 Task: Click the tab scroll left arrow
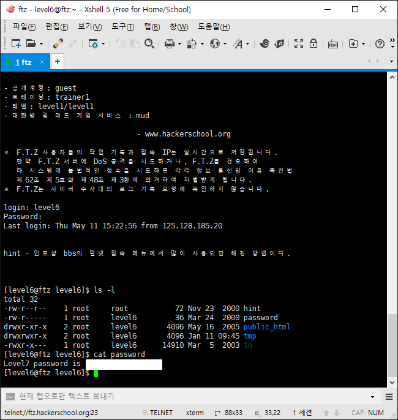coord(369,61)
